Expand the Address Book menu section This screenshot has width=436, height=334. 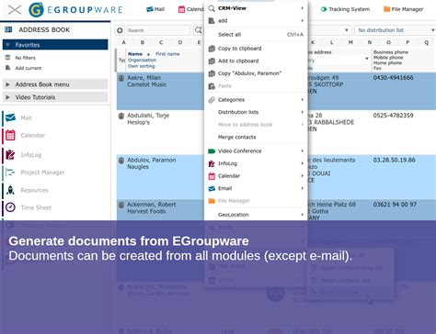(55, 84)
